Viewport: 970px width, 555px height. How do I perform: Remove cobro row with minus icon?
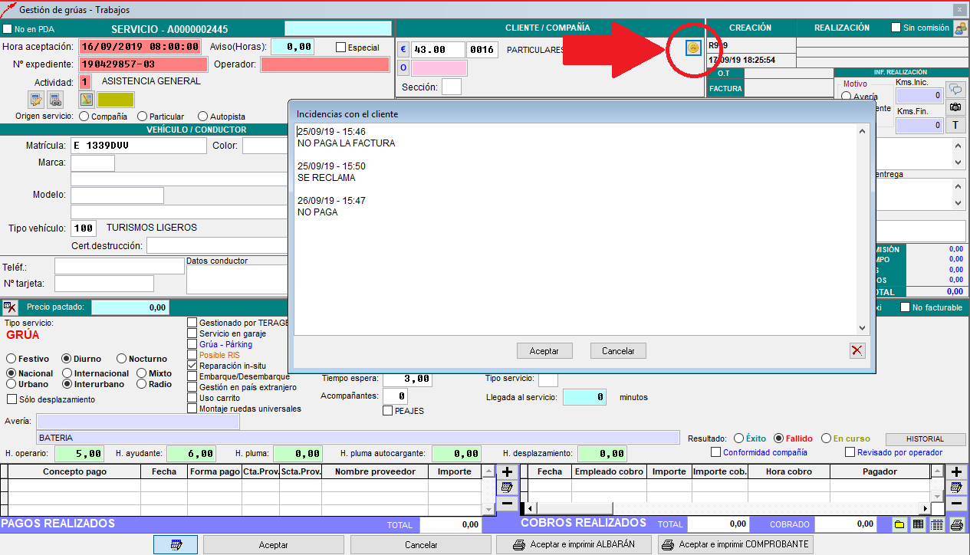pyautogui.click(x=955, y=504)
